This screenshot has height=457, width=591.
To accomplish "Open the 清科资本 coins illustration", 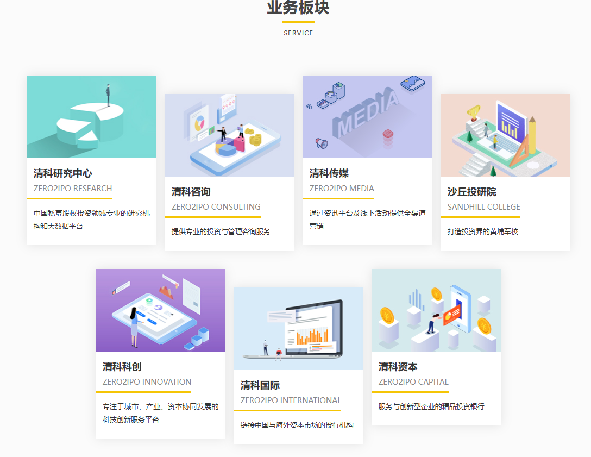I will pos(436,310).
